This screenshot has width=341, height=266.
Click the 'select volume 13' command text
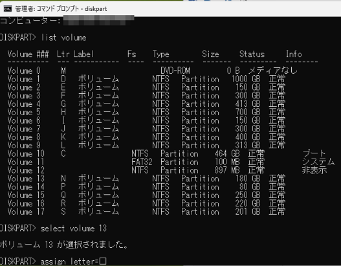(74, 228)
